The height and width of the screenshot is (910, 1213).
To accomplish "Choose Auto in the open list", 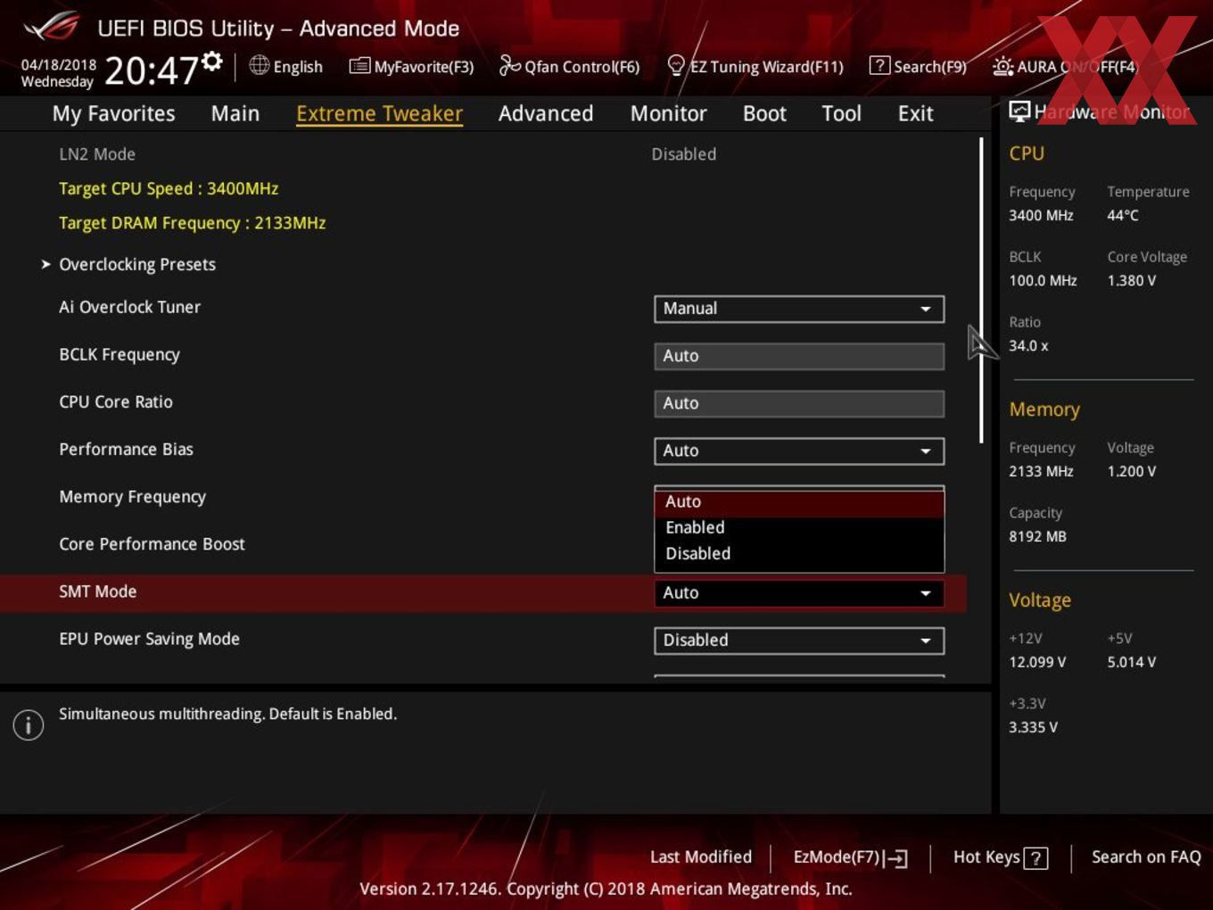I will tap(799, 502).
